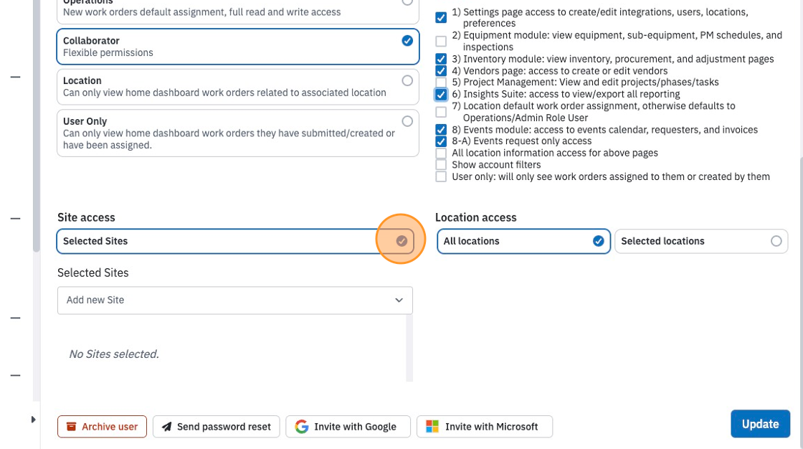The height and width of the screenshot is (449, 803).
Task: Select the Location role option
Action: pos(238,87)
